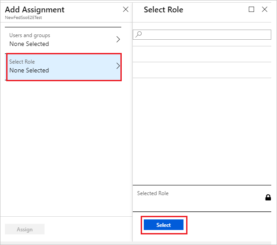The width and height of the screenshot is (277, 245).
Task: Click the Add Assignment panel title
Action: (34, 9)
